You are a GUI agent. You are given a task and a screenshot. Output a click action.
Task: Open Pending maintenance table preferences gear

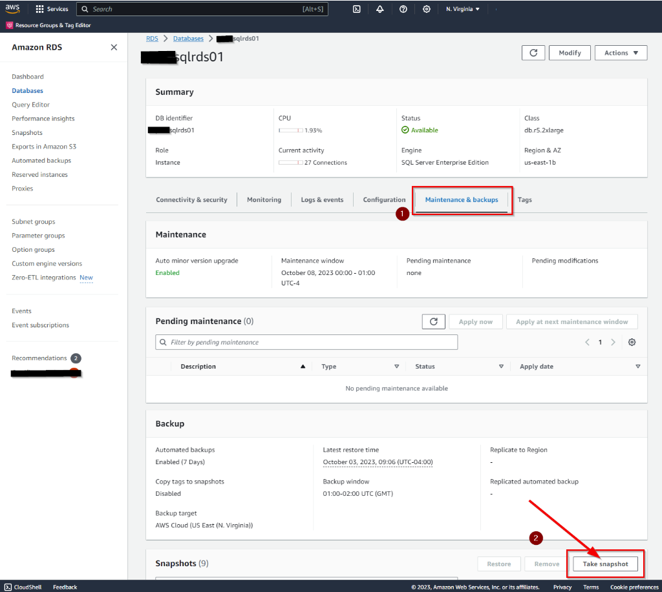pos(632,342)
